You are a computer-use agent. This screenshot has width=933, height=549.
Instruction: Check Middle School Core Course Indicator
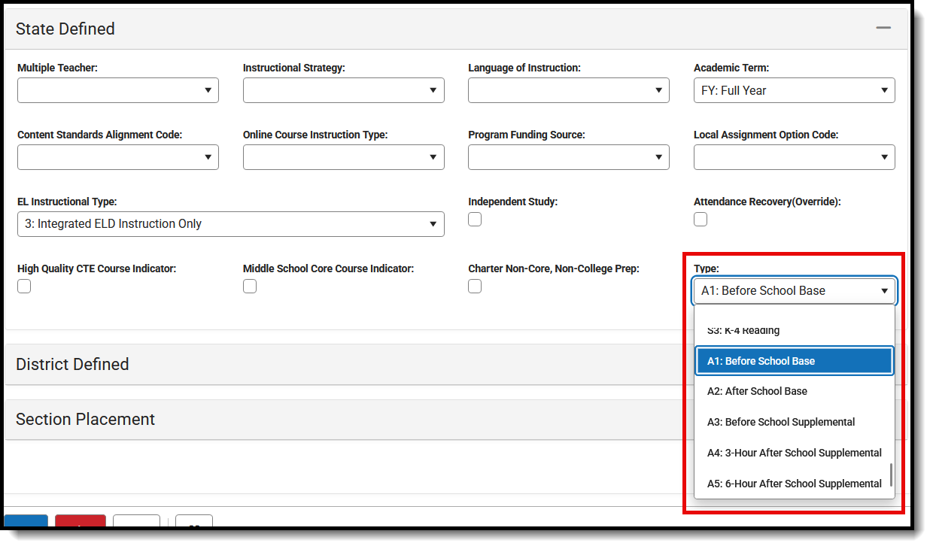[250, 286]
